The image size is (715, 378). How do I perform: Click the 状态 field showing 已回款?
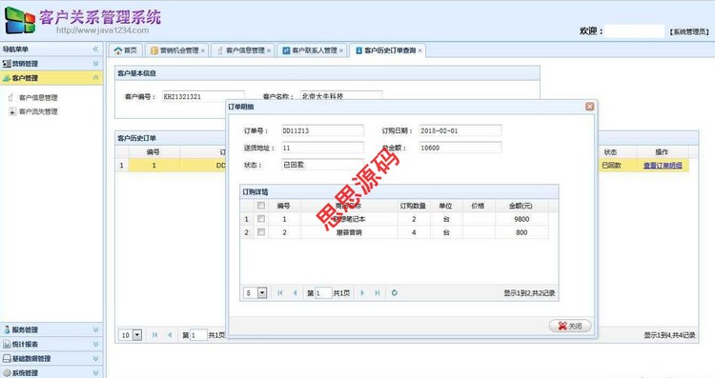[x=322, y=165]
